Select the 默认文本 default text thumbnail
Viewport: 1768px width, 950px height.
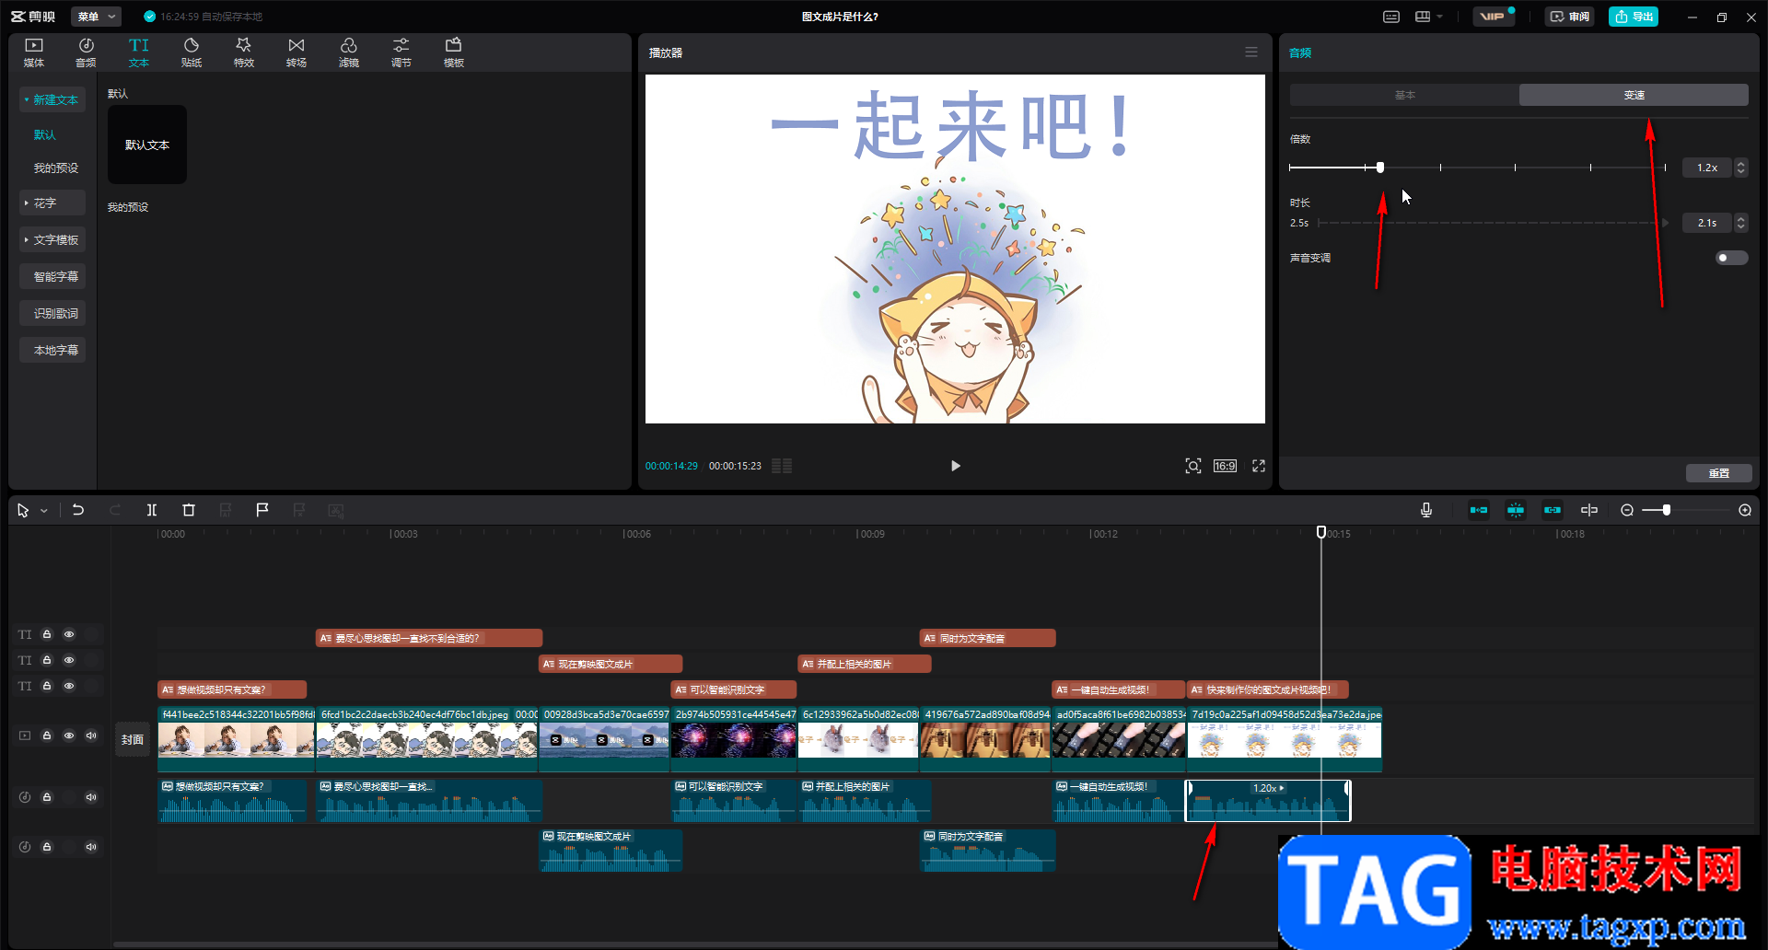(x=147, y=145)
